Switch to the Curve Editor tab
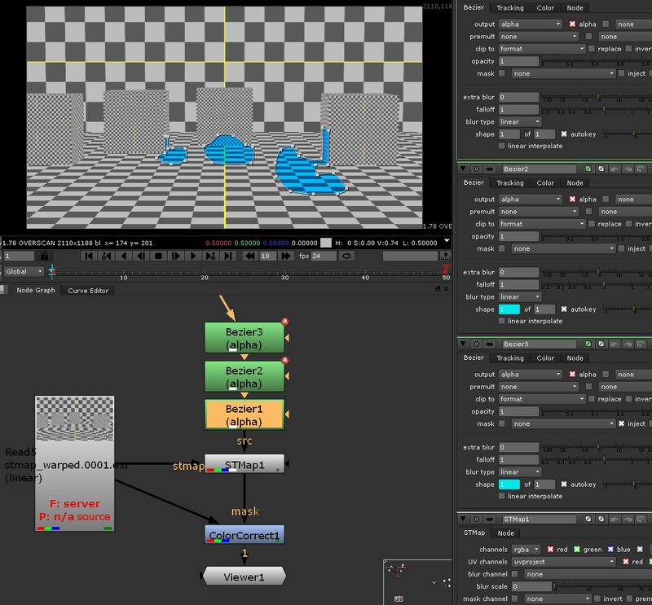This screenshot has width=652, height=605. 88,291
